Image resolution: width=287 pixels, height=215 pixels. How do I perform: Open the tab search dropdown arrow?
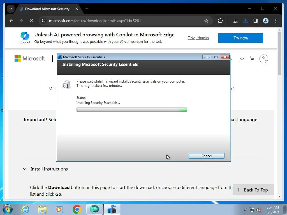[11, 9]
